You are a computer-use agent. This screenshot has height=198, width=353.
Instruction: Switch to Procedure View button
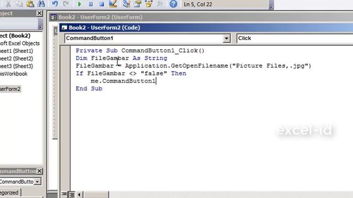[x=64, y=194]
